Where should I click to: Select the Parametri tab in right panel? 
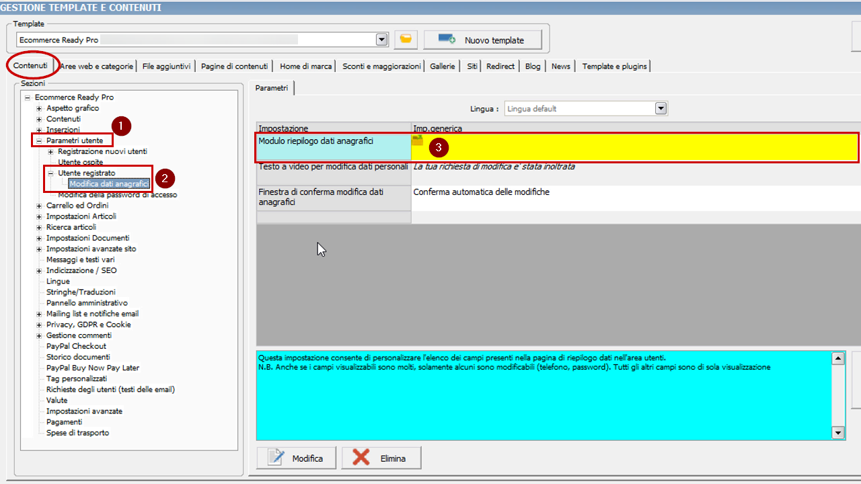[x=272, y=88]
